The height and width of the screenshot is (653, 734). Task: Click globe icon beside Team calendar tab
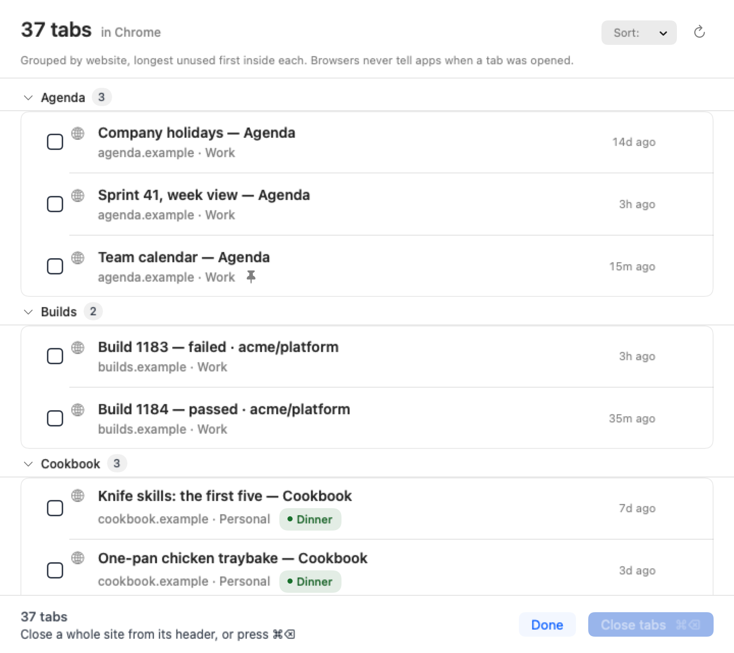(78, 258)
